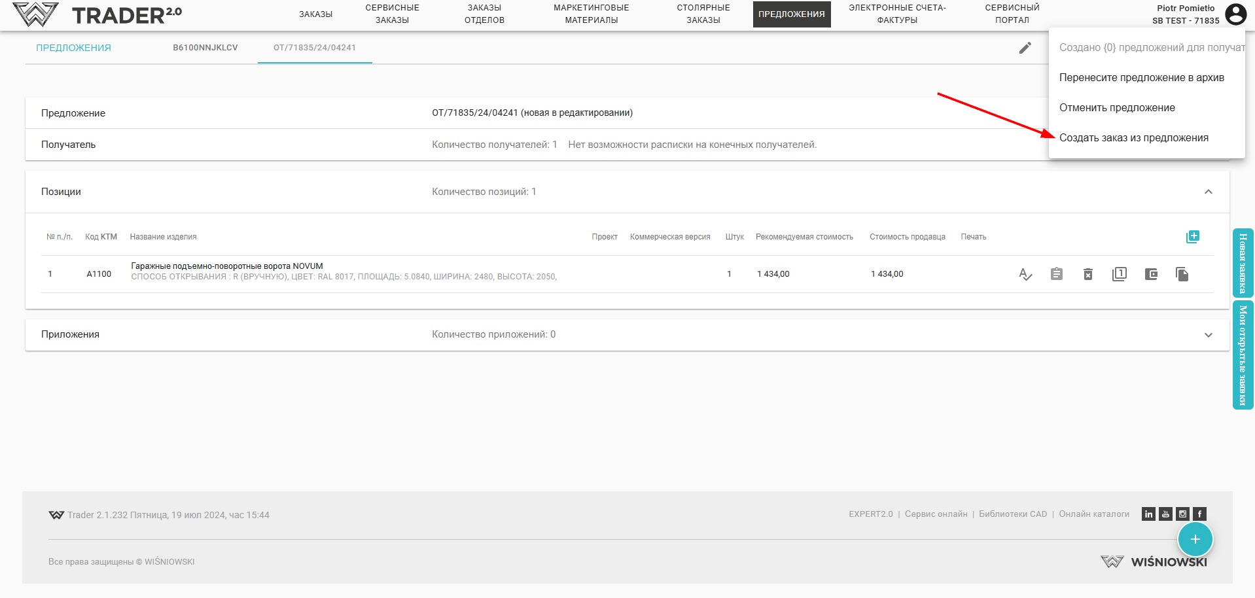Duplicate the position with the copy-document icon
Screen dimensions: 1255x598
tap(1182, 274)
